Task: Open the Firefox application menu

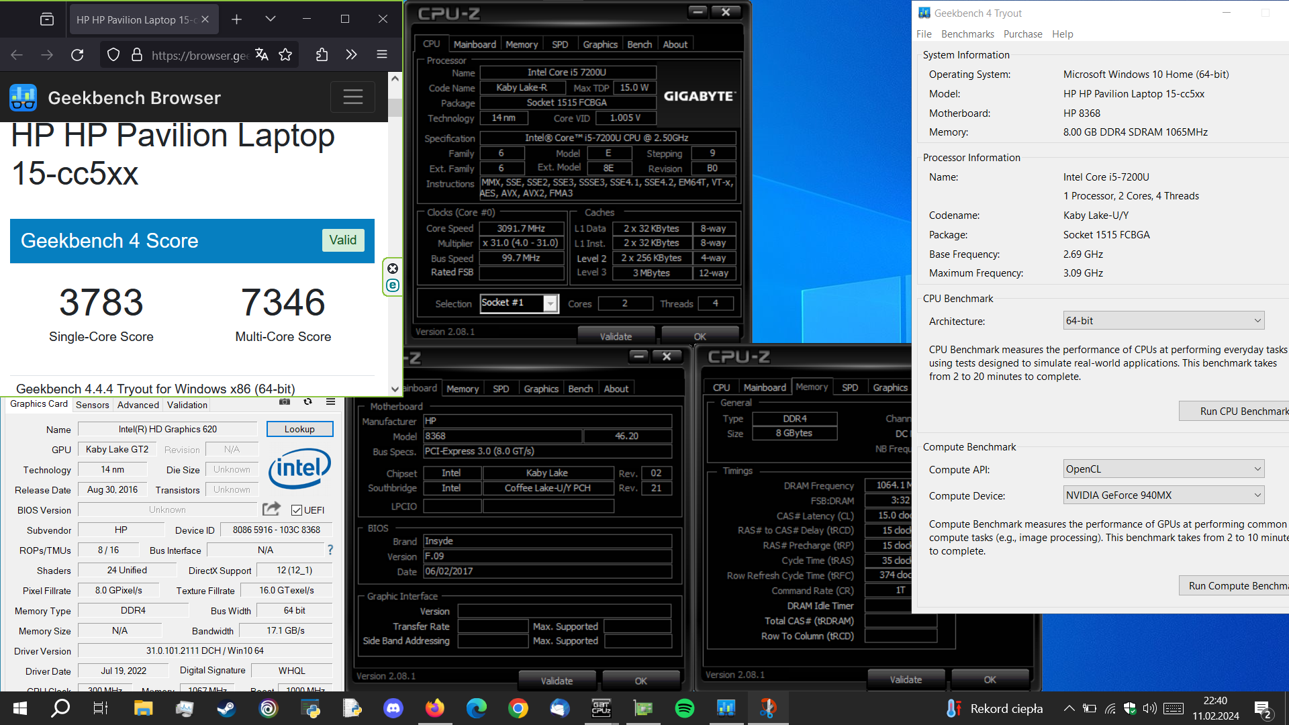Action: click(382, 55)
